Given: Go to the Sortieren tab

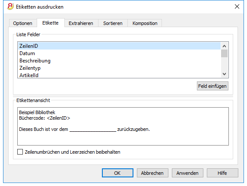Looking at the screenshot, I should coord(113,23).
